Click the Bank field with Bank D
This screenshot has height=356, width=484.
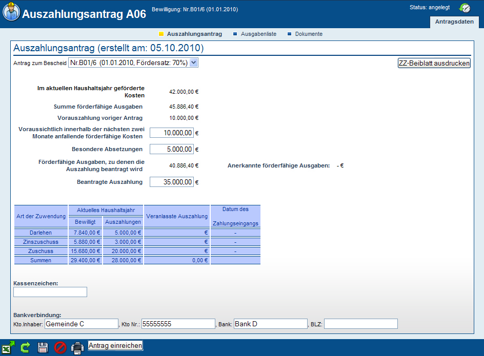[x=271, y=324]
